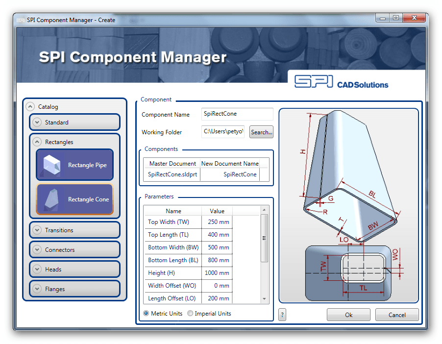Edit the New Document Name SpiRectCone cell
Image resolution: width=442 pixels, height=344 pixels.
[230, 174]
